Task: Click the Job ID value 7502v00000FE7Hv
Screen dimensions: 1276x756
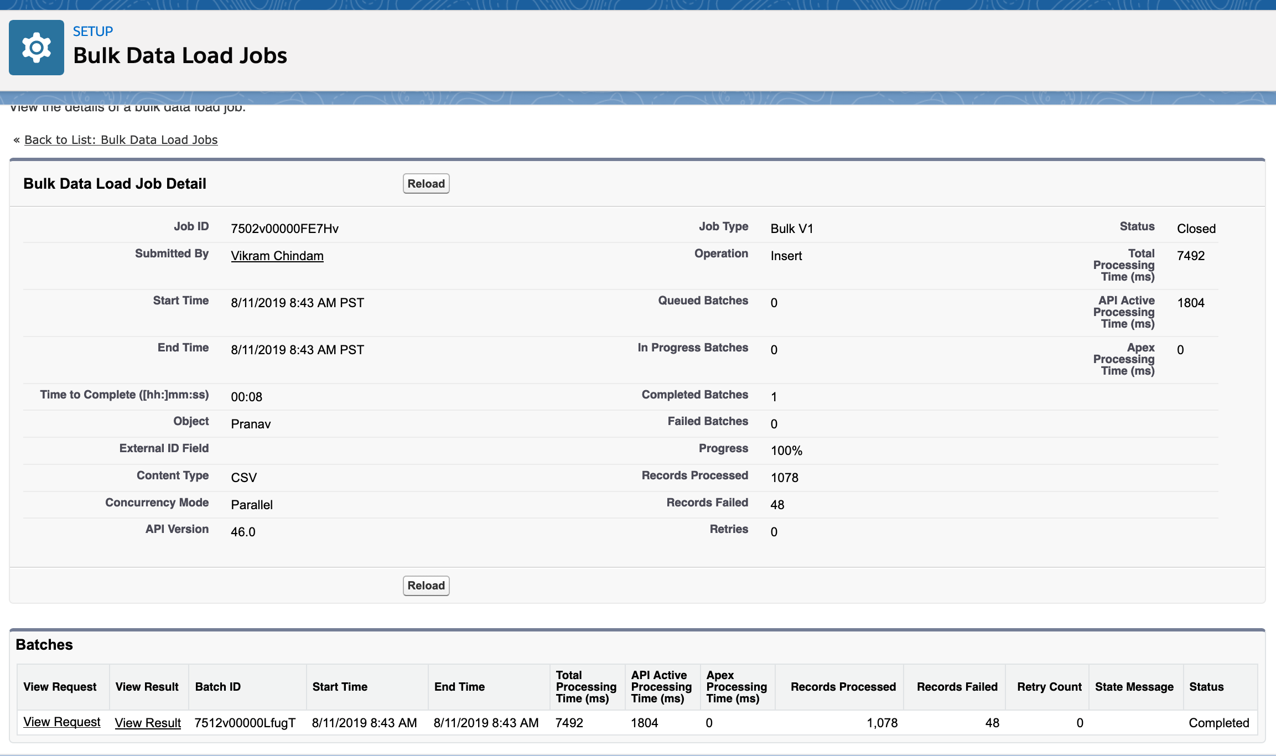Action: 284,229
